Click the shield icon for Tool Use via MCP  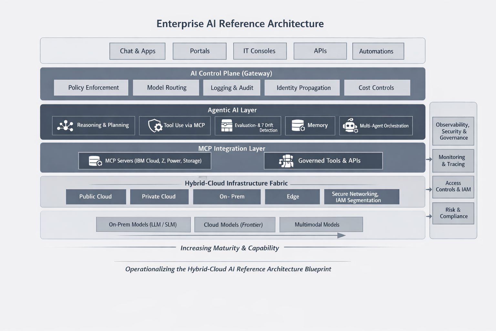pos(154,126)
